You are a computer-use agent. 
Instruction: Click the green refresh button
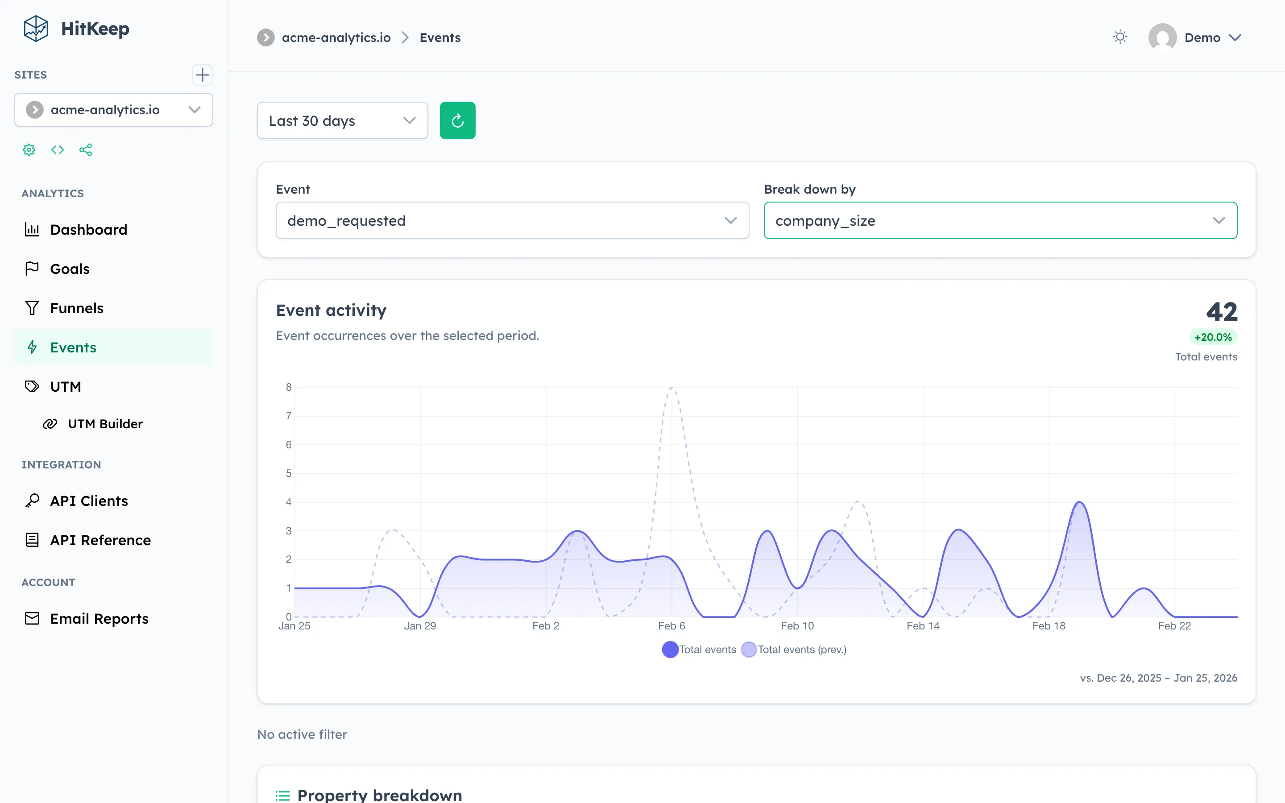[x=457, y=120]
